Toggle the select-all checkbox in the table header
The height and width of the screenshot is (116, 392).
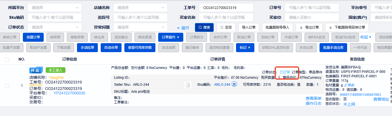(7, 59)
